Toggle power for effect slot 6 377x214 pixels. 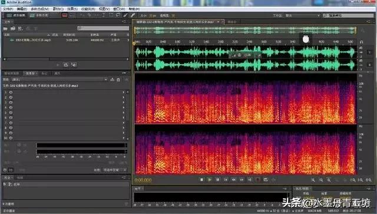click(11, 118)
